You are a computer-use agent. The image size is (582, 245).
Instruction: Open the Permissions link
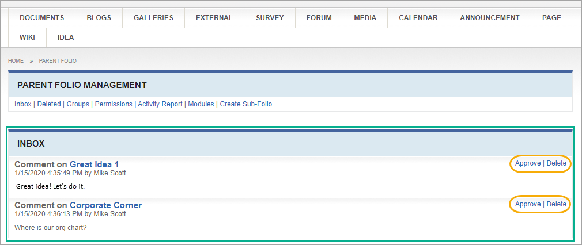pyautogui.click(x=114, y=104)
